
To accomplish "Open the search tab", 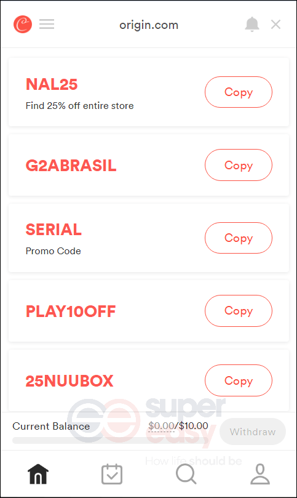I will pos(186,474).
